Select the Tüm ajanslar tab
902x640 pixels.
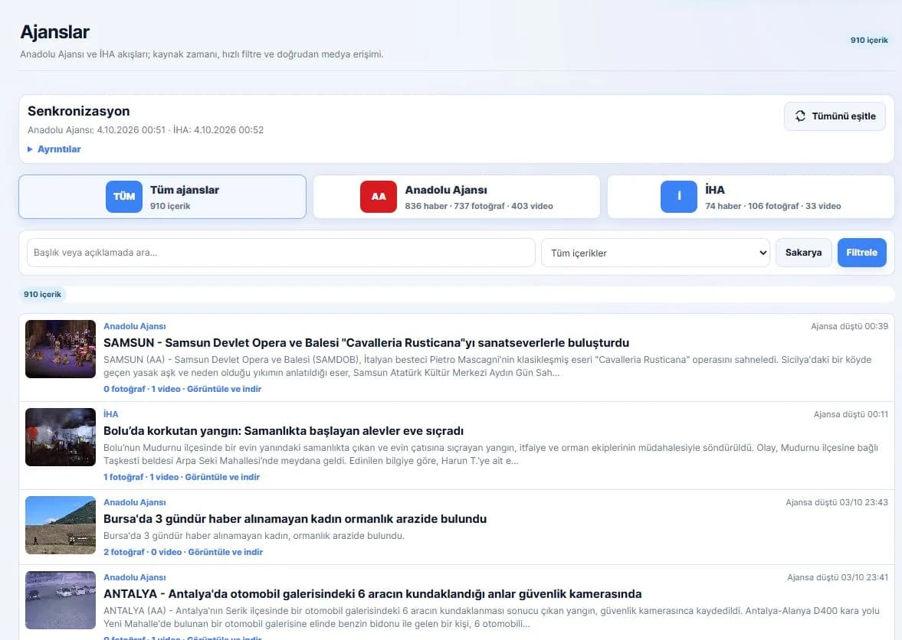tap(162, 197)
